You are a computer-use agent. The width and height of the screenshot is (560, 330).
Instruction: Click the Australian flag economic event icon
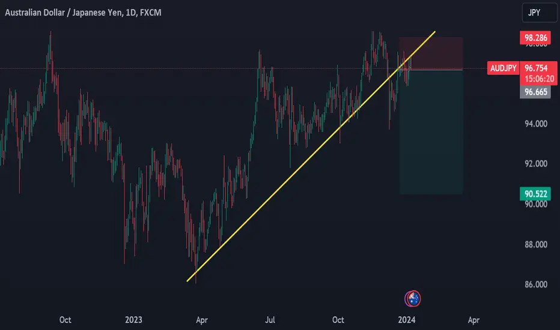coord(413,299)
